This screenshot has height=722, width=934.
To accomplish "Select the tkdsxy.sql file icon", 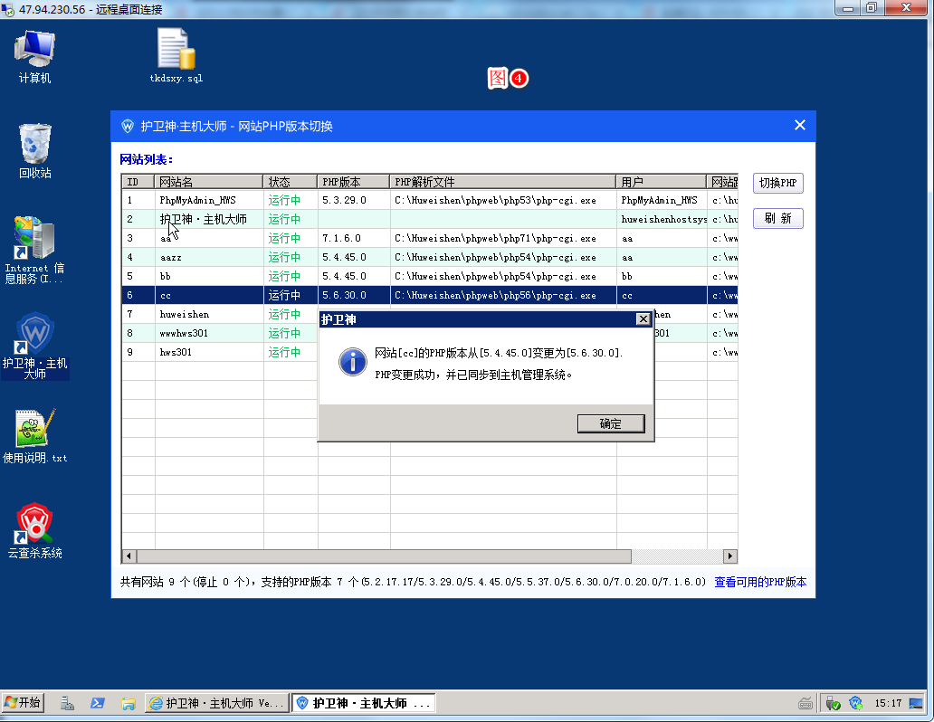I will pyautogui.click(x=176, y=57).
